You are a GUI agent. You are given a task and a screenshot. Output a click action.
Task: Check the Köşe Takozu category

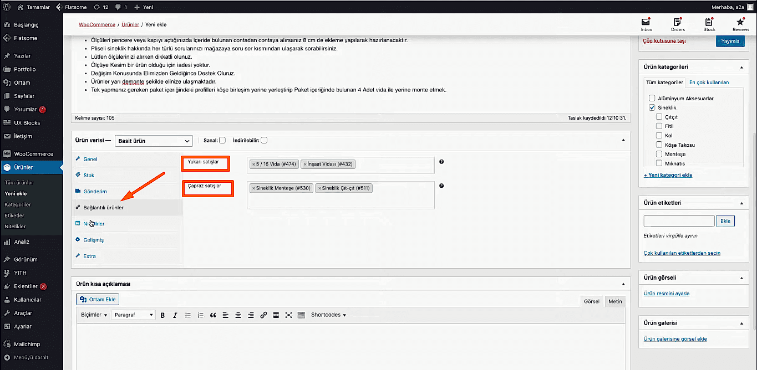(x=659, y=145)
